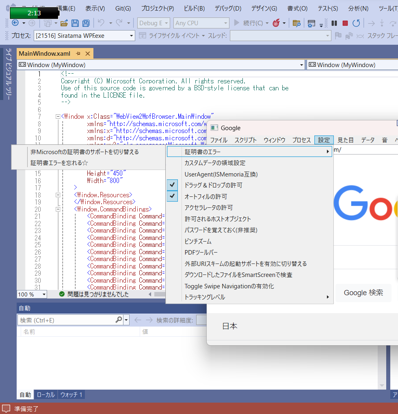398x414 pixels.
Task: Pause debugging with the break-all icon
Action: click(334, 23)
